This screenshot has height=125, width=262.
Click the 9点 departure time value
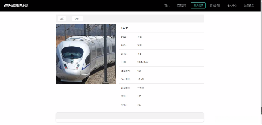pyautogui.click(x=139, y=71)
